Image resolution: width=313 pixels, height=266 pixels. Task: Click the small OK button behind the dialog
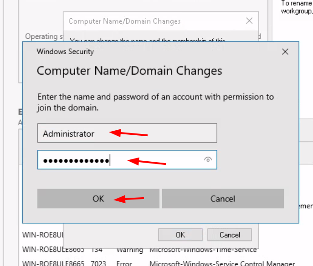180,235
